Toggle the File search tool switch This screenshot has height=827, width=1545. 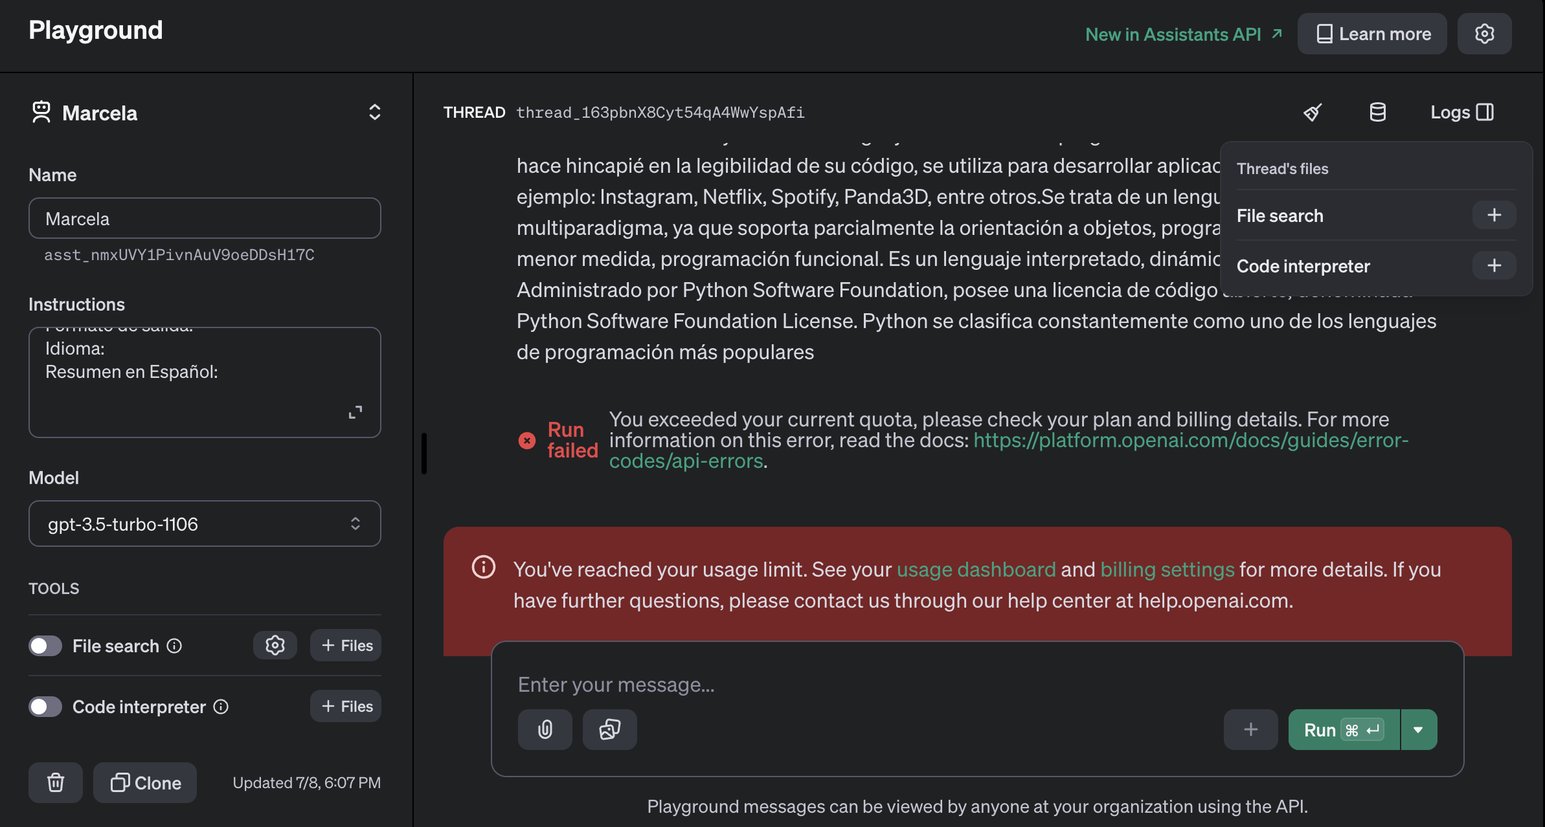point(44,645)
